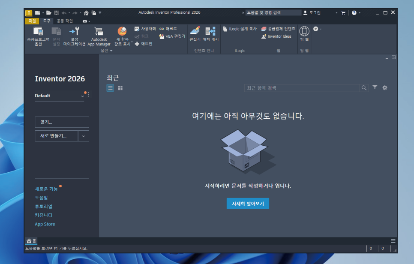Screen dimensions: 414x264
Task: Select the 홈 document tab at bottom
Action: (x=31, y=241)
